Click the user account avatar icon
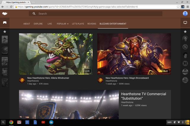This screenshot has width=190, height=126. coord(185,14)
